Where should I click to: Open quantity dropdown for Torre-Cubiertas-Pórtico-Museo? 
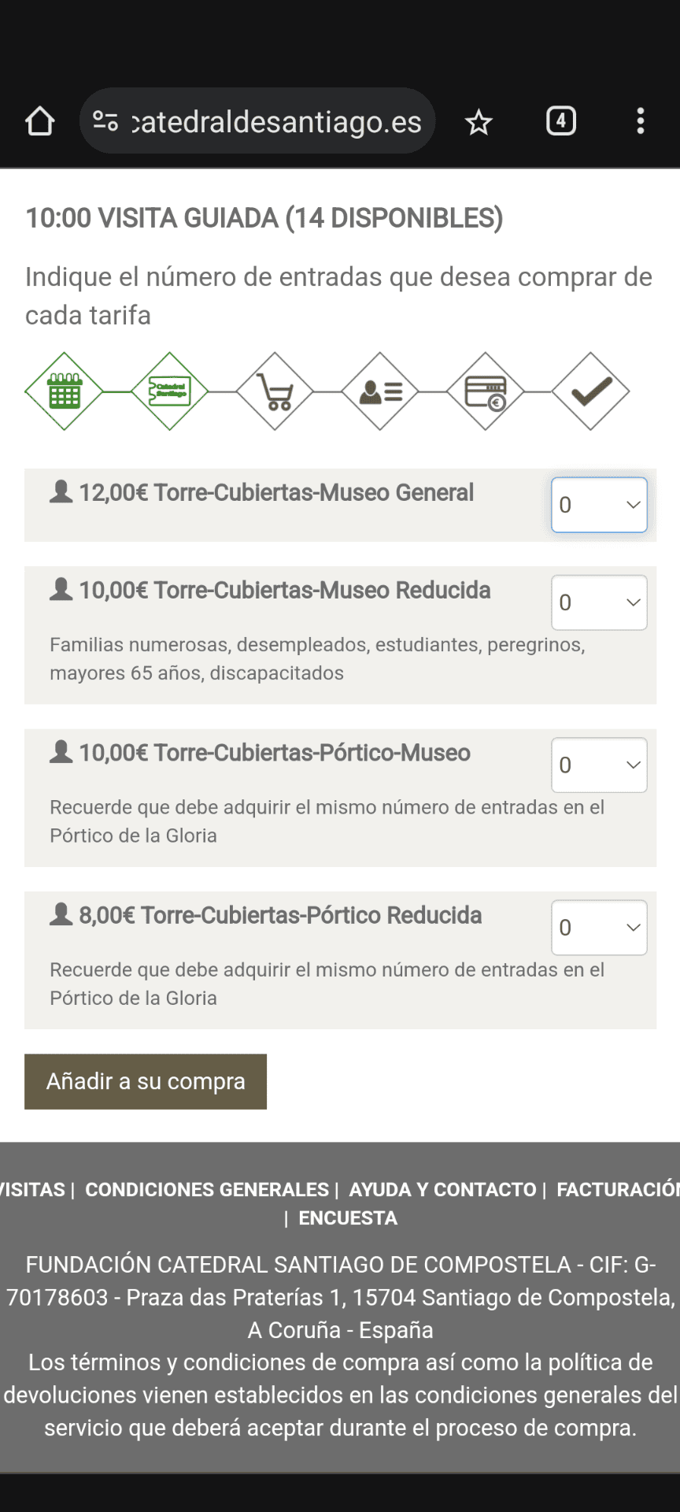599,765
